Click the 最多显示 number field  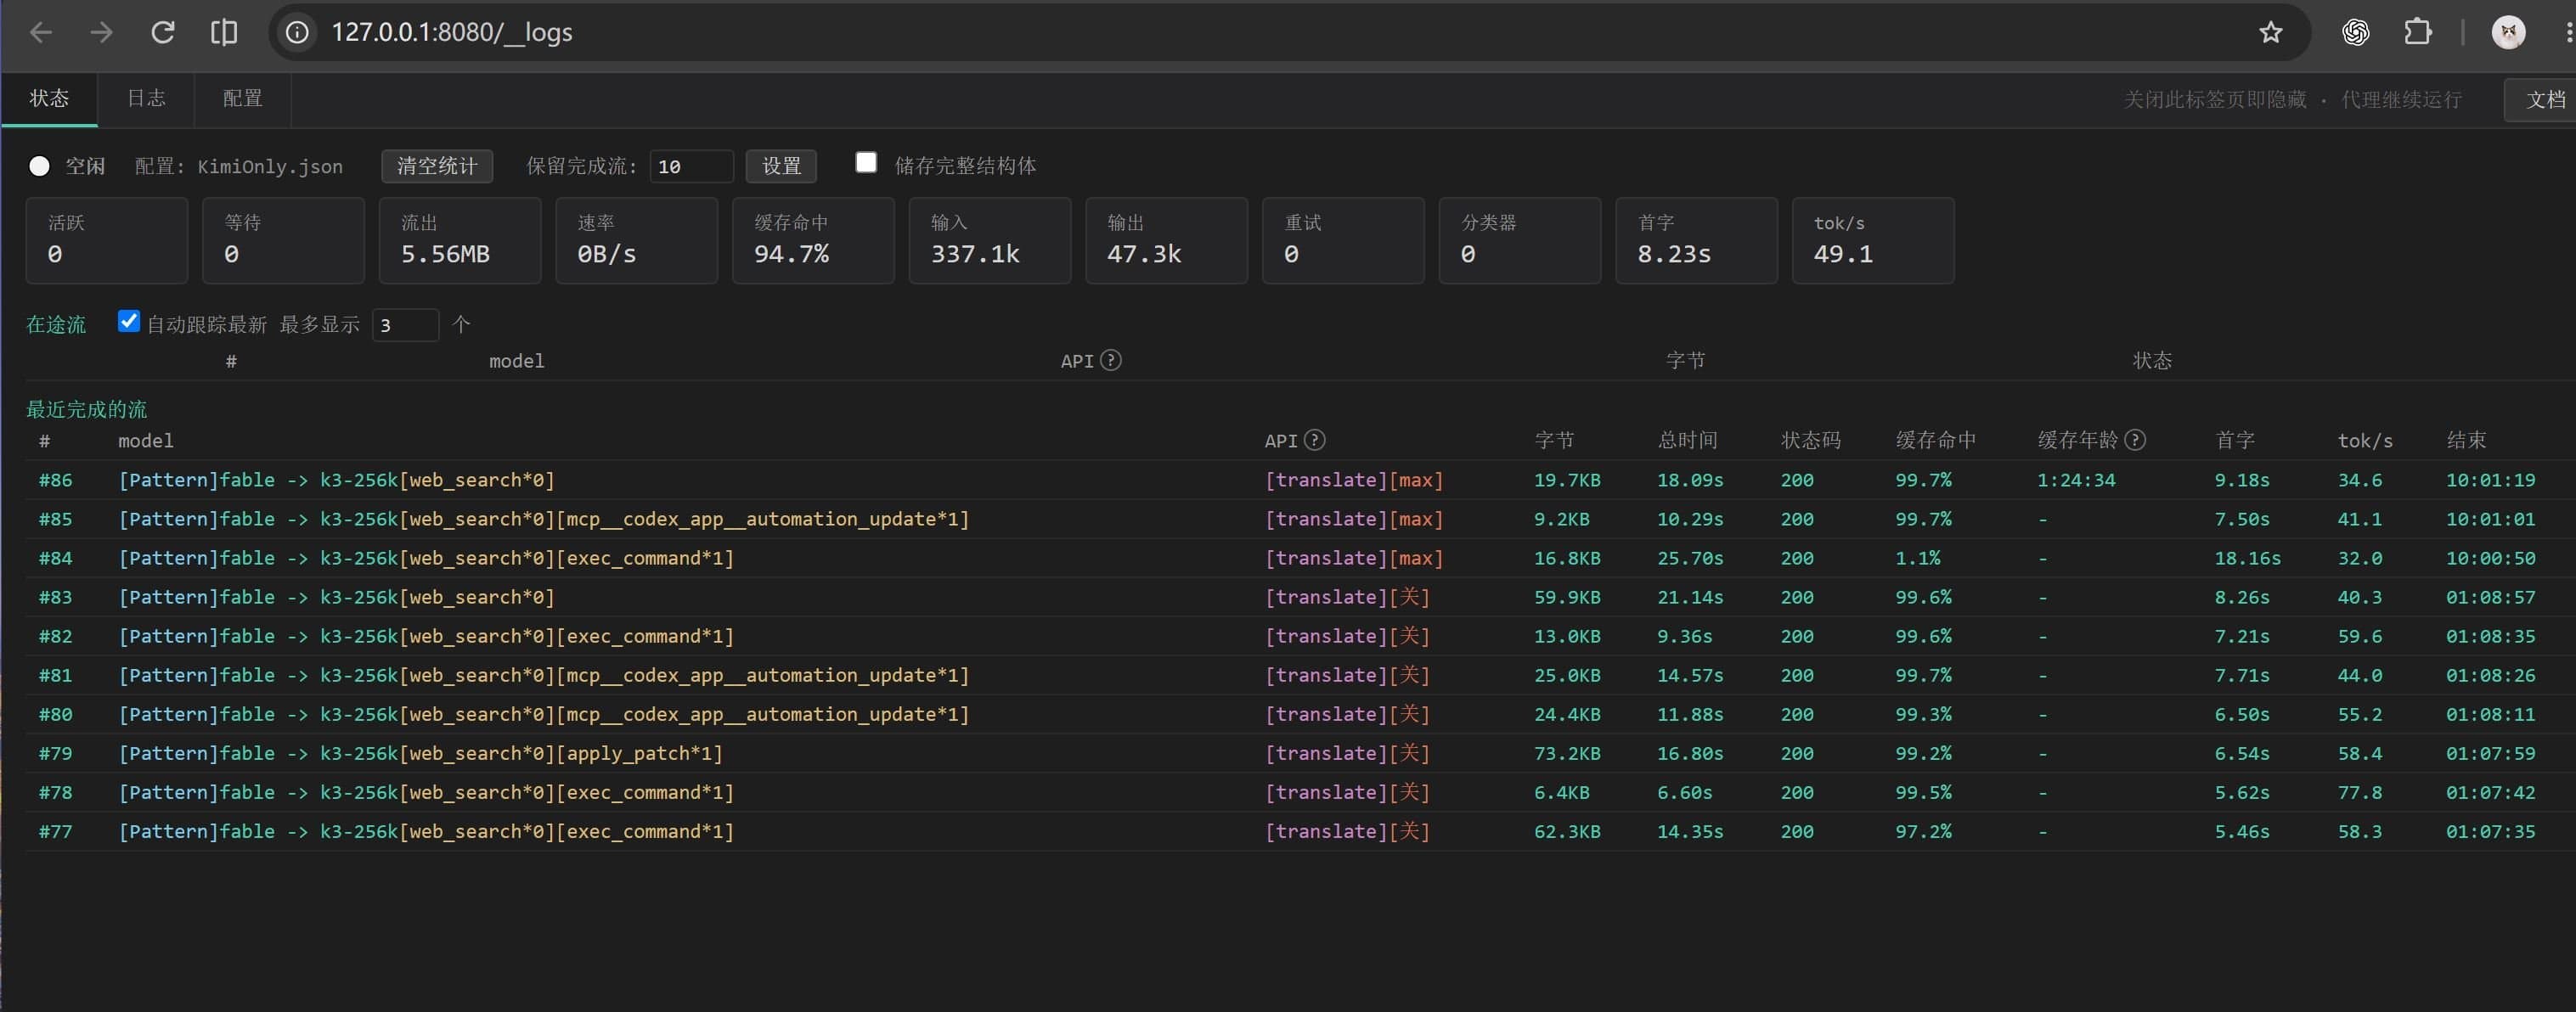pos(405,325)
